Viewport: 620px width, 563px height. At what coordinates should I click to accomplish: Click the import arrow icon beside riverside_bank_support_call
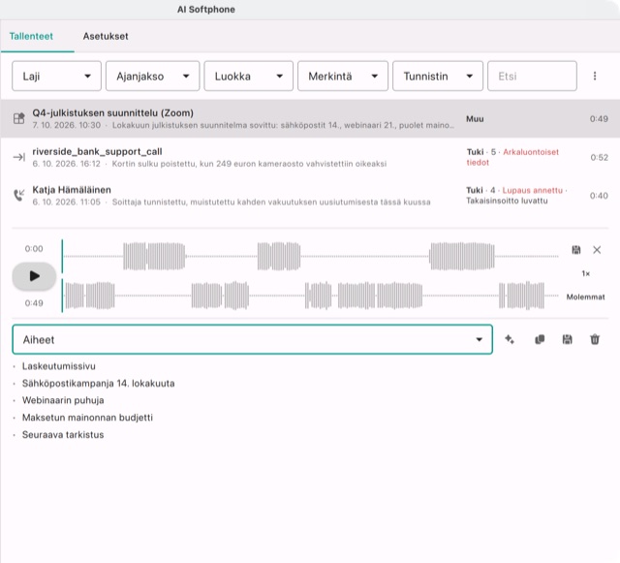[18, 157]
